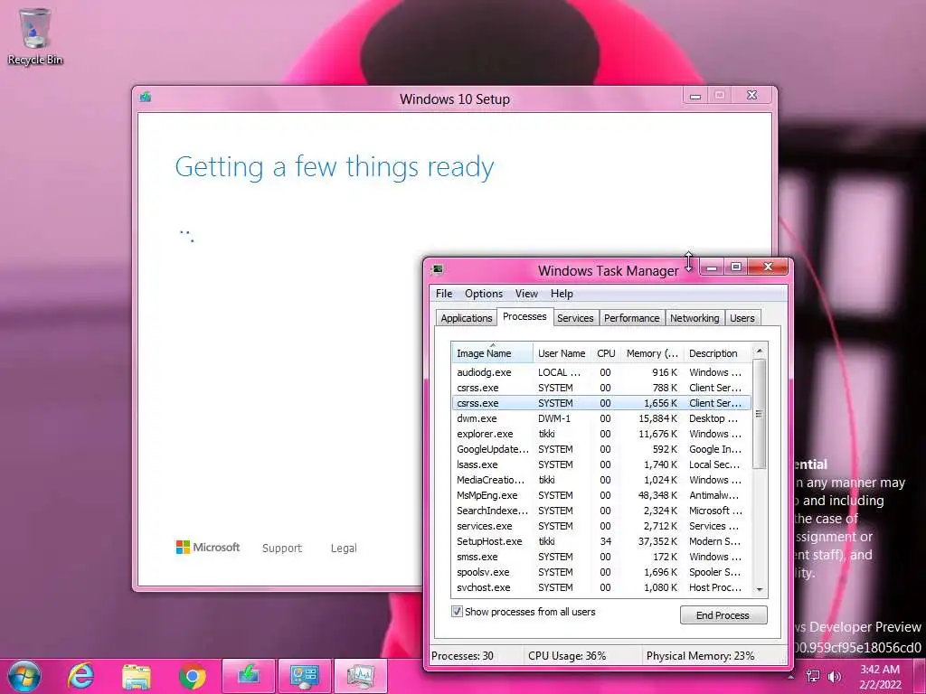Viewport: 926px width, 694px height.
Task: Click the process list scroll down arrow
Action: (x=760, y=589)
